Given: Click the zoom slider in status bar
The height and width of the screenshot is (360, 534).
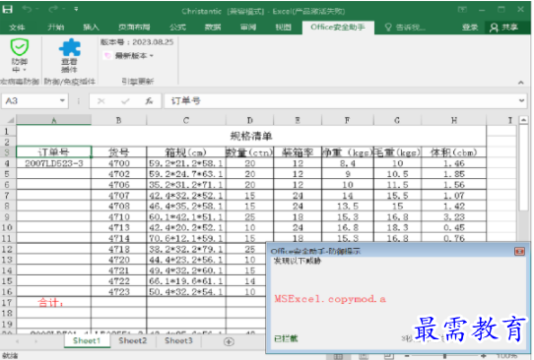Looking at the screenshot, I should tap(444, 356).
